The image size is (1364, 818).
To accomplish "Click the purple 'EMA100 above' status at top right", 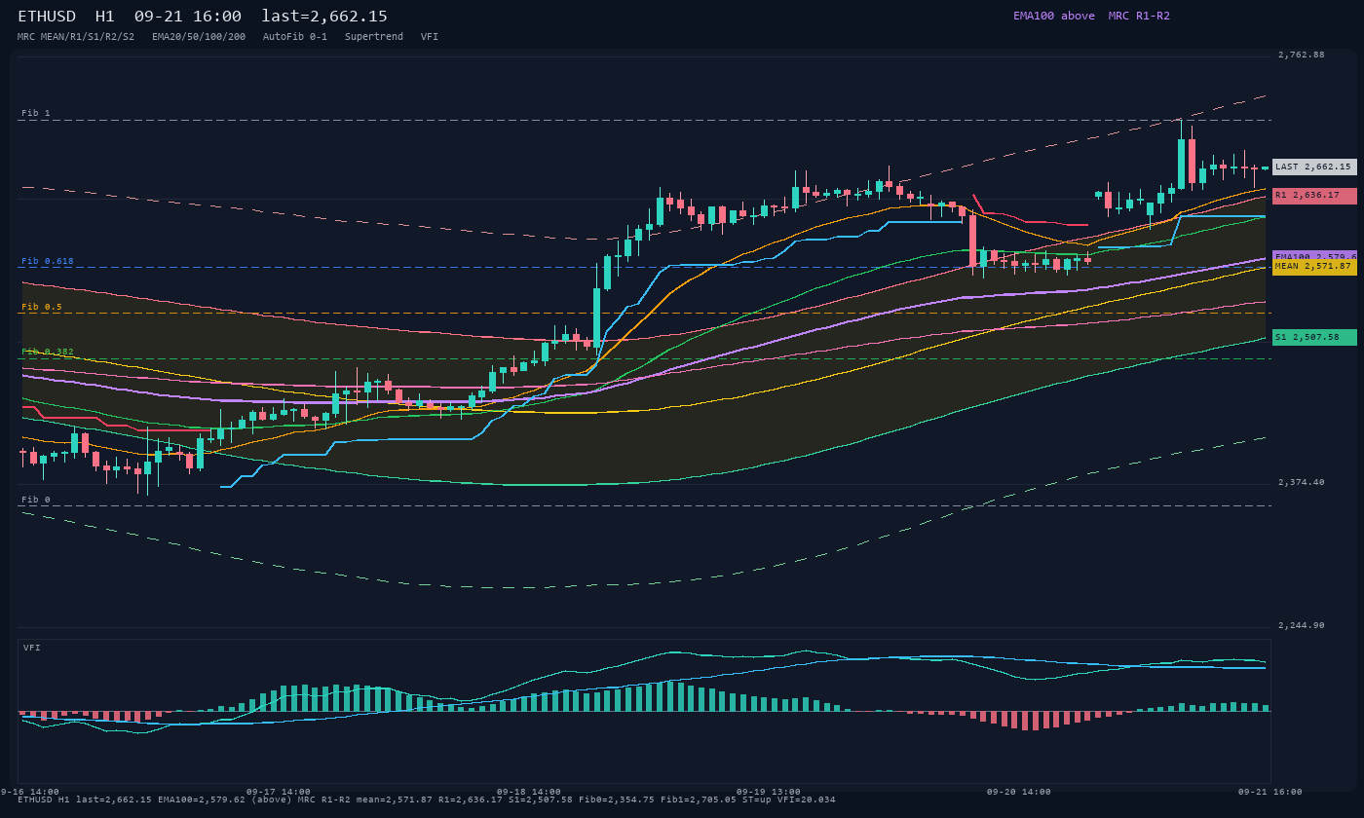I will tap(1054, 16).
